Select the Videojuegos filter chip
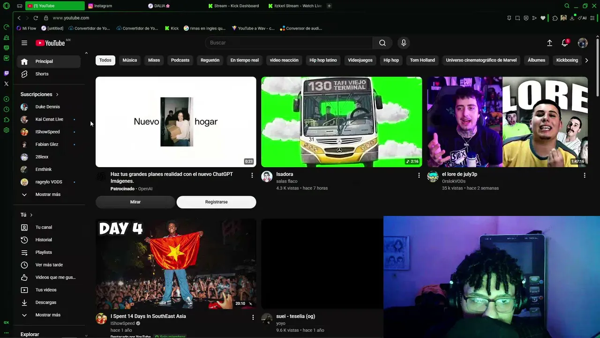The image size is (600, 338). [360, 60]
